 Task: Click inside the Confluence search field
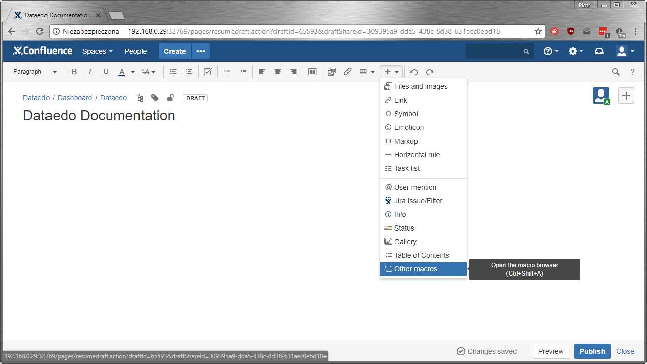click(495, 51)
